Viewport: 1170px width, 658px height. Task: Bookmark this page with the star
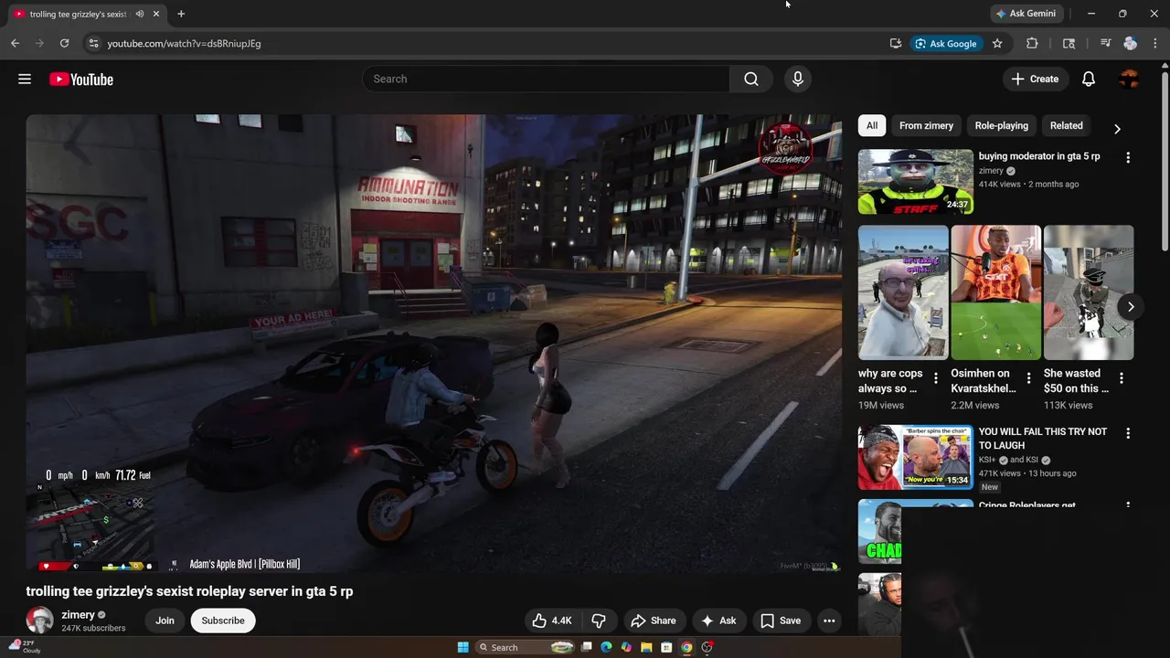[997, 43]
